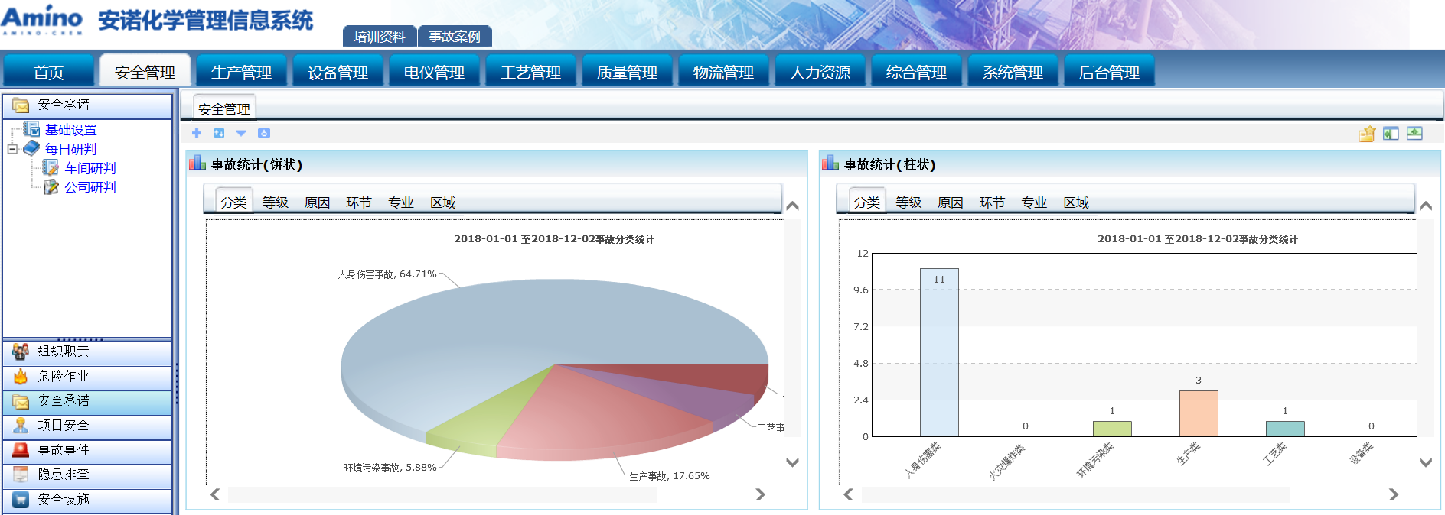The height and width of the screenshot is (515, 1445).
Task: Select 等级 tab in pie chart panel
Action: pyautogui.click(x=275, y=202)
